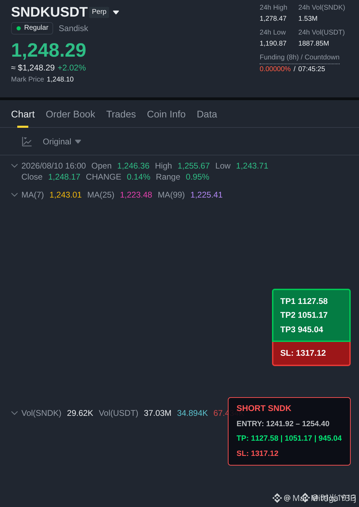Image resolution: width=359 pixels, height=507 pixels.
Task: Open the Original chart type dropdown
Action: [x=62, y=142]
